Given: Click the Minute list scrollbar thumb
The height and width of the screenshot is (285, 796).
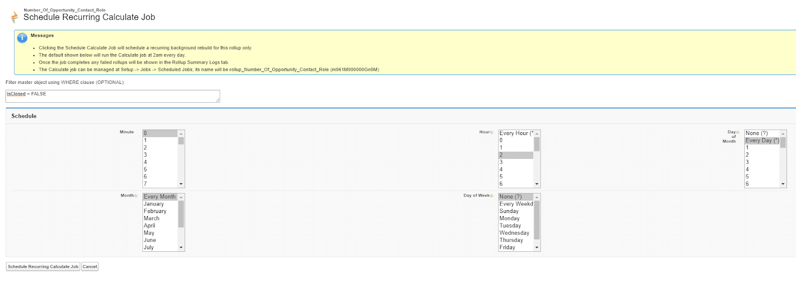Looking at the screenshot, I should pyautogui.click(x=181, y=141).
